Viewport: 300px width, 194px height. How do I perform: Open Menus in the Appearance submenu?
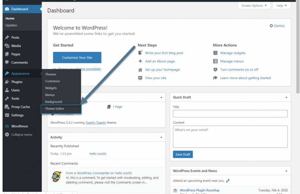pyautogui.click(x=50, y=95)
